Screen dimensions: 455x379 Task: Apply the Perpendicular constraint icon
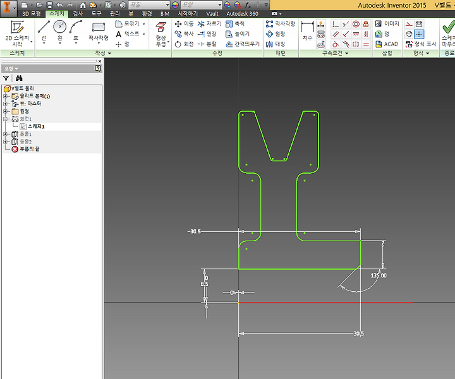[346, 34]
